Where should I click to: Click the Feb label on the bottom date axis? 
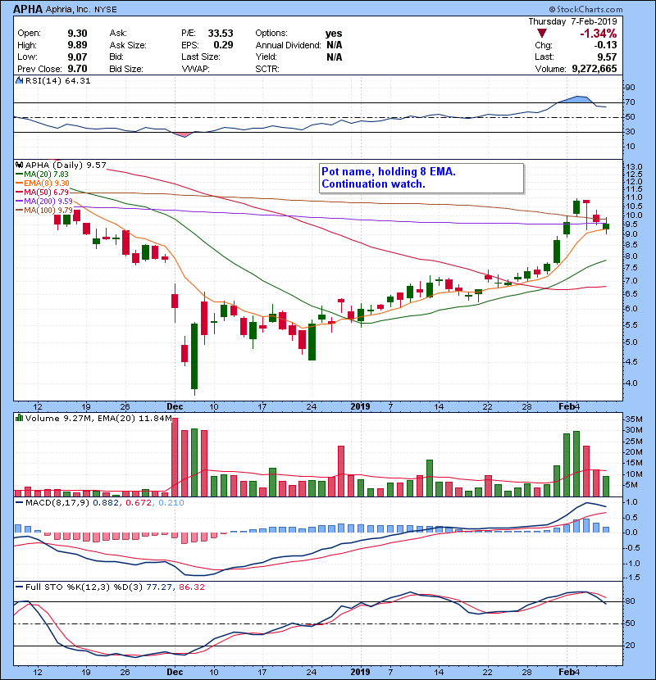(x=566, y=672)
